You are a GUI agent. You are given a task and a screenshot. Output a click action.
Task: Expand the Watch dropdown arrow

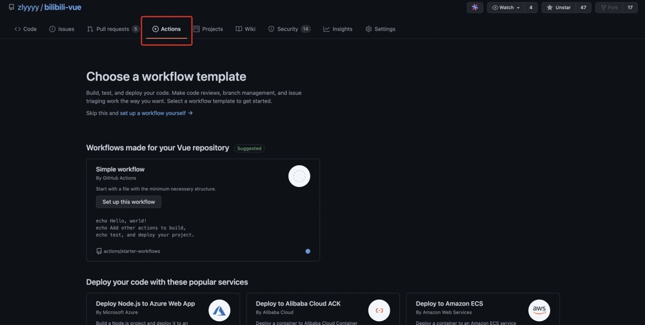519,7
